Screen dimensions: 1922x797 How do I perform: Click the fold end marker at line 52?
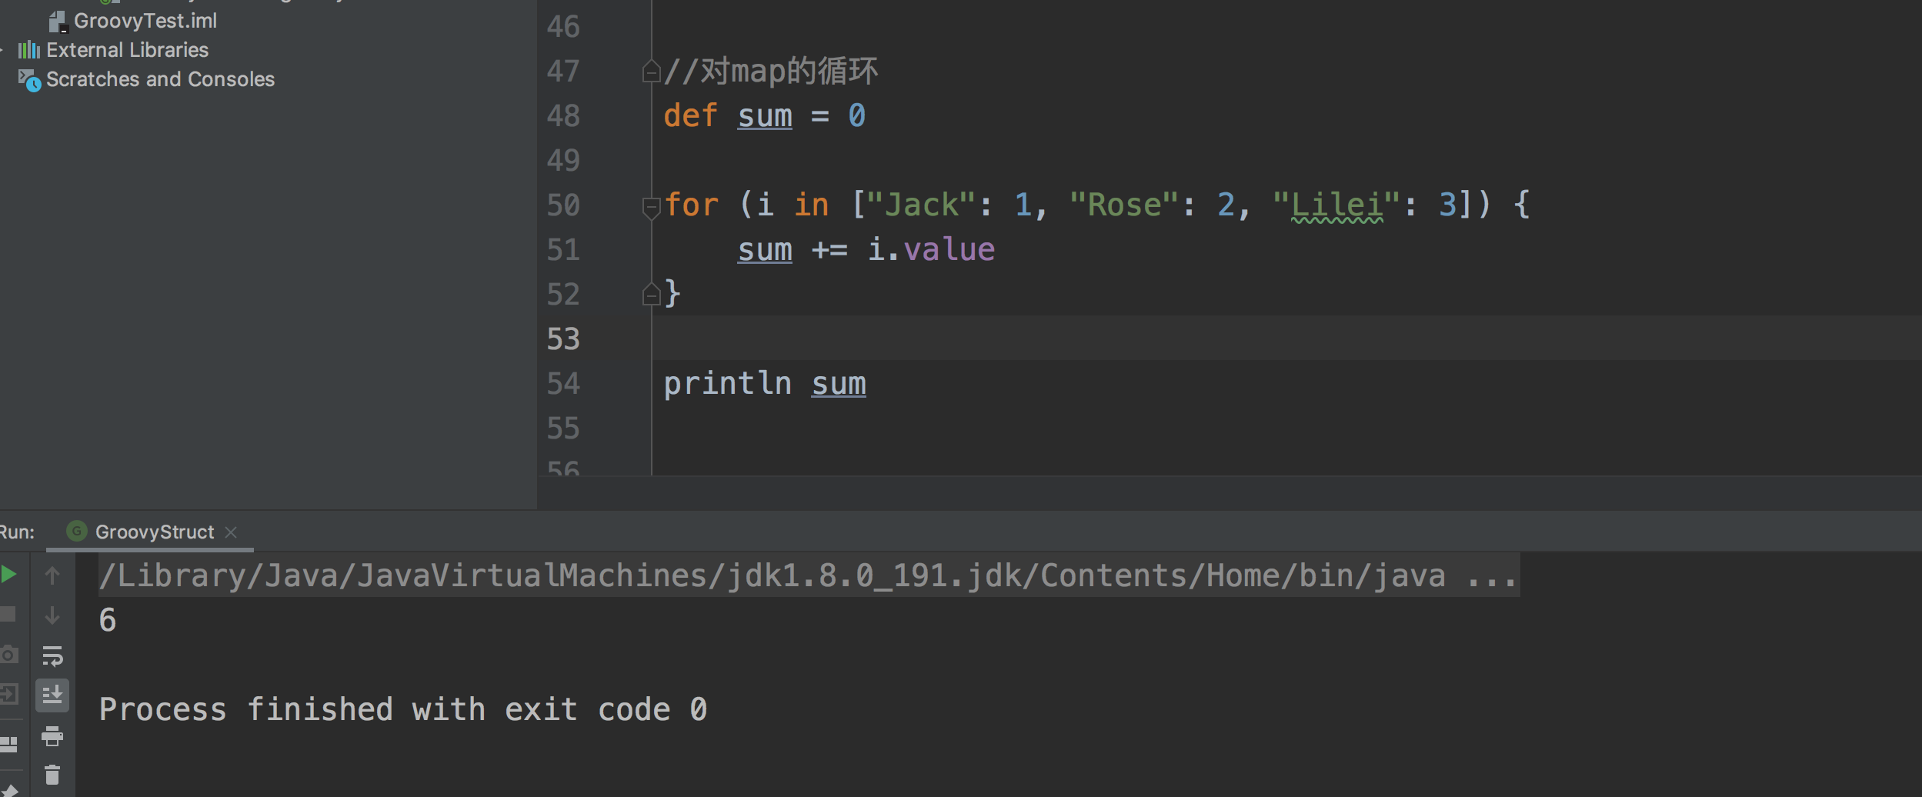(x=651, y=295)
